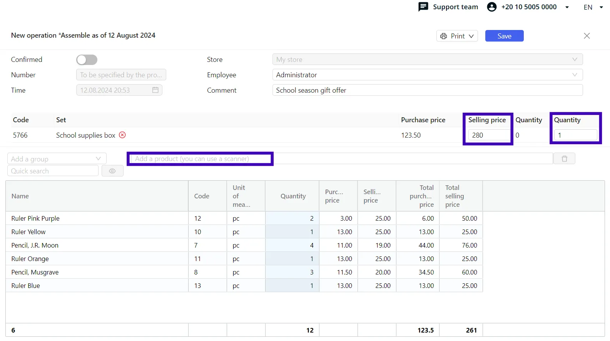Click the printer icon in Print button

click(444, 36)
